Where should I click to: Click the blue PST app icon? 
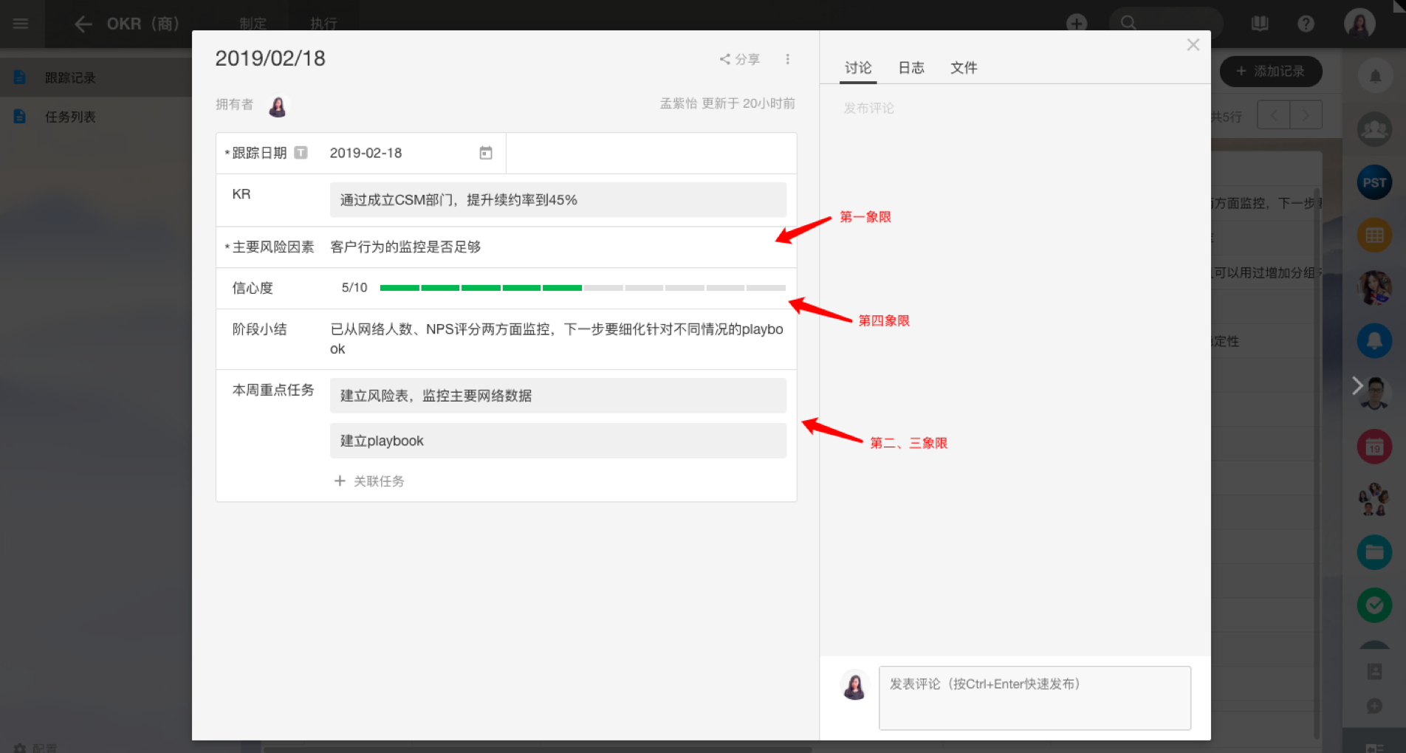(1374, 182)
